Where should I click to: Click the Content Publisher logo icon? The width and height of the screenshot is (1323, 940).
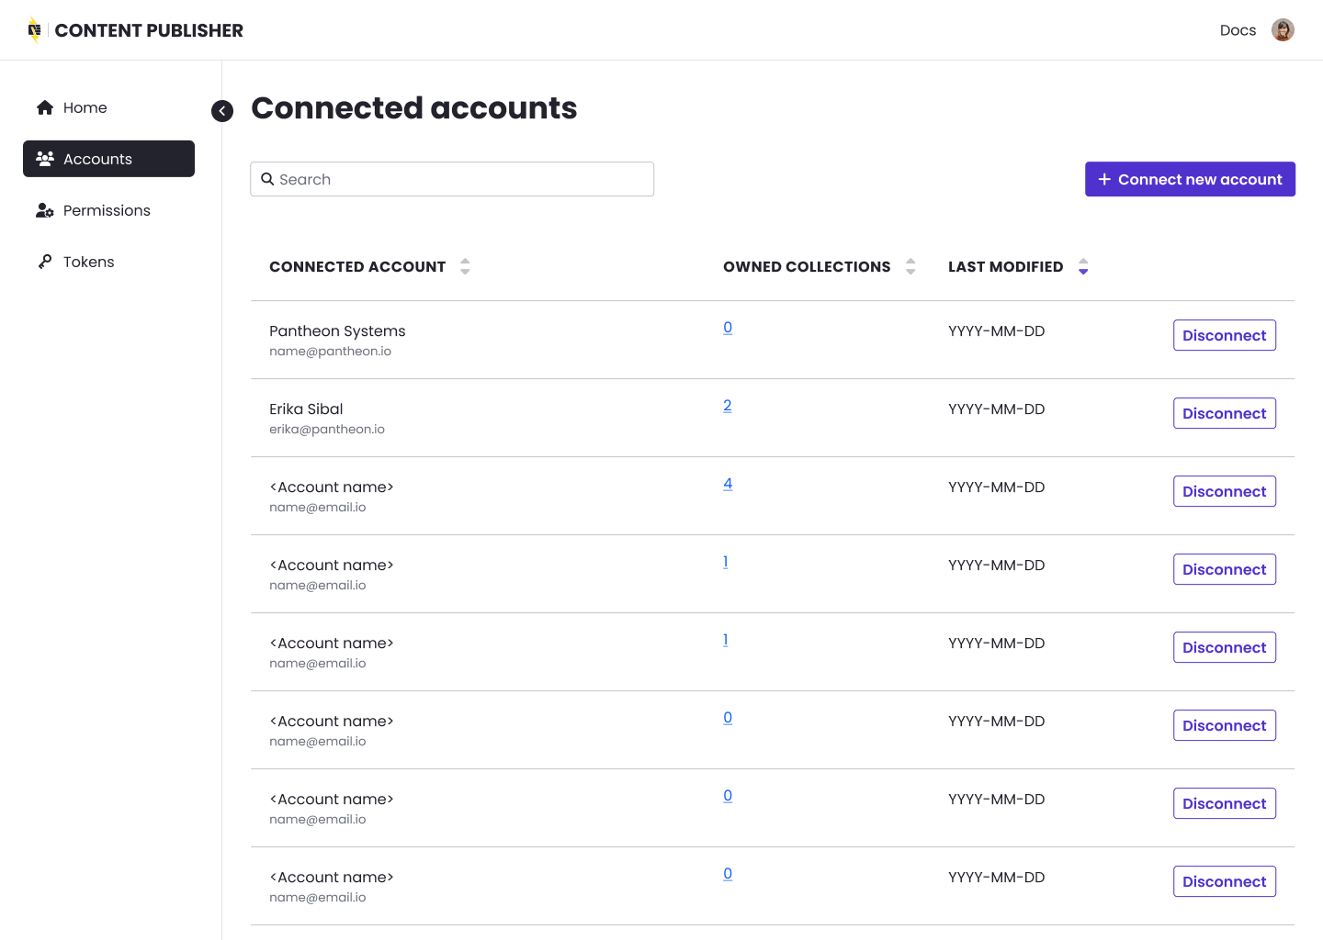point(34,30)
